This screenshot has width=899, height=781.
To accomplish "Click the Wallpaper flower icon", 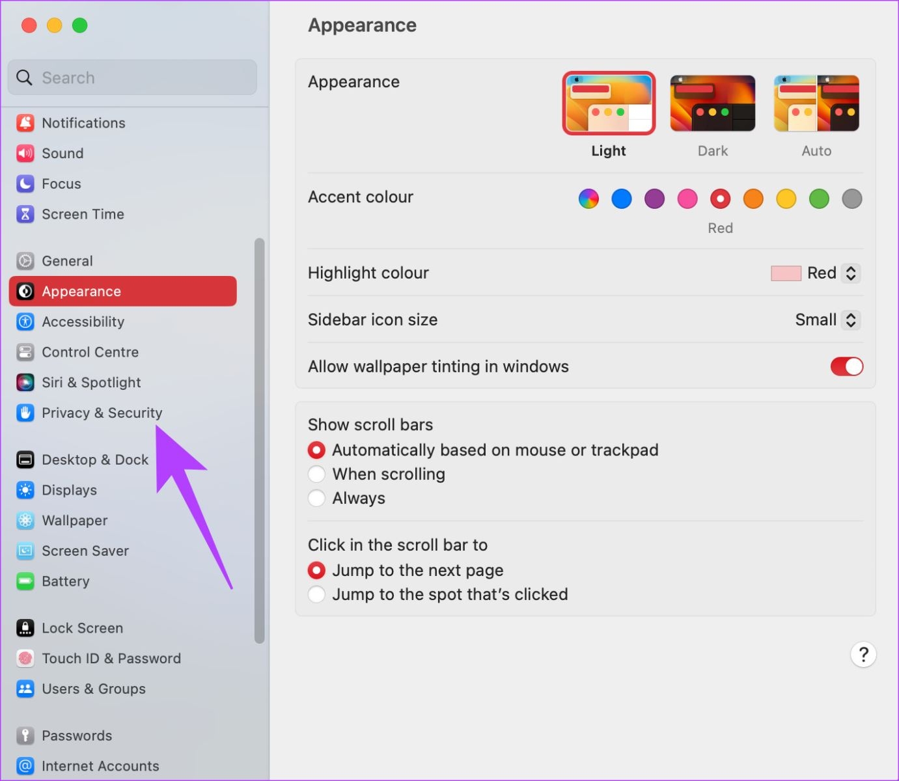I will pos(25,521).
